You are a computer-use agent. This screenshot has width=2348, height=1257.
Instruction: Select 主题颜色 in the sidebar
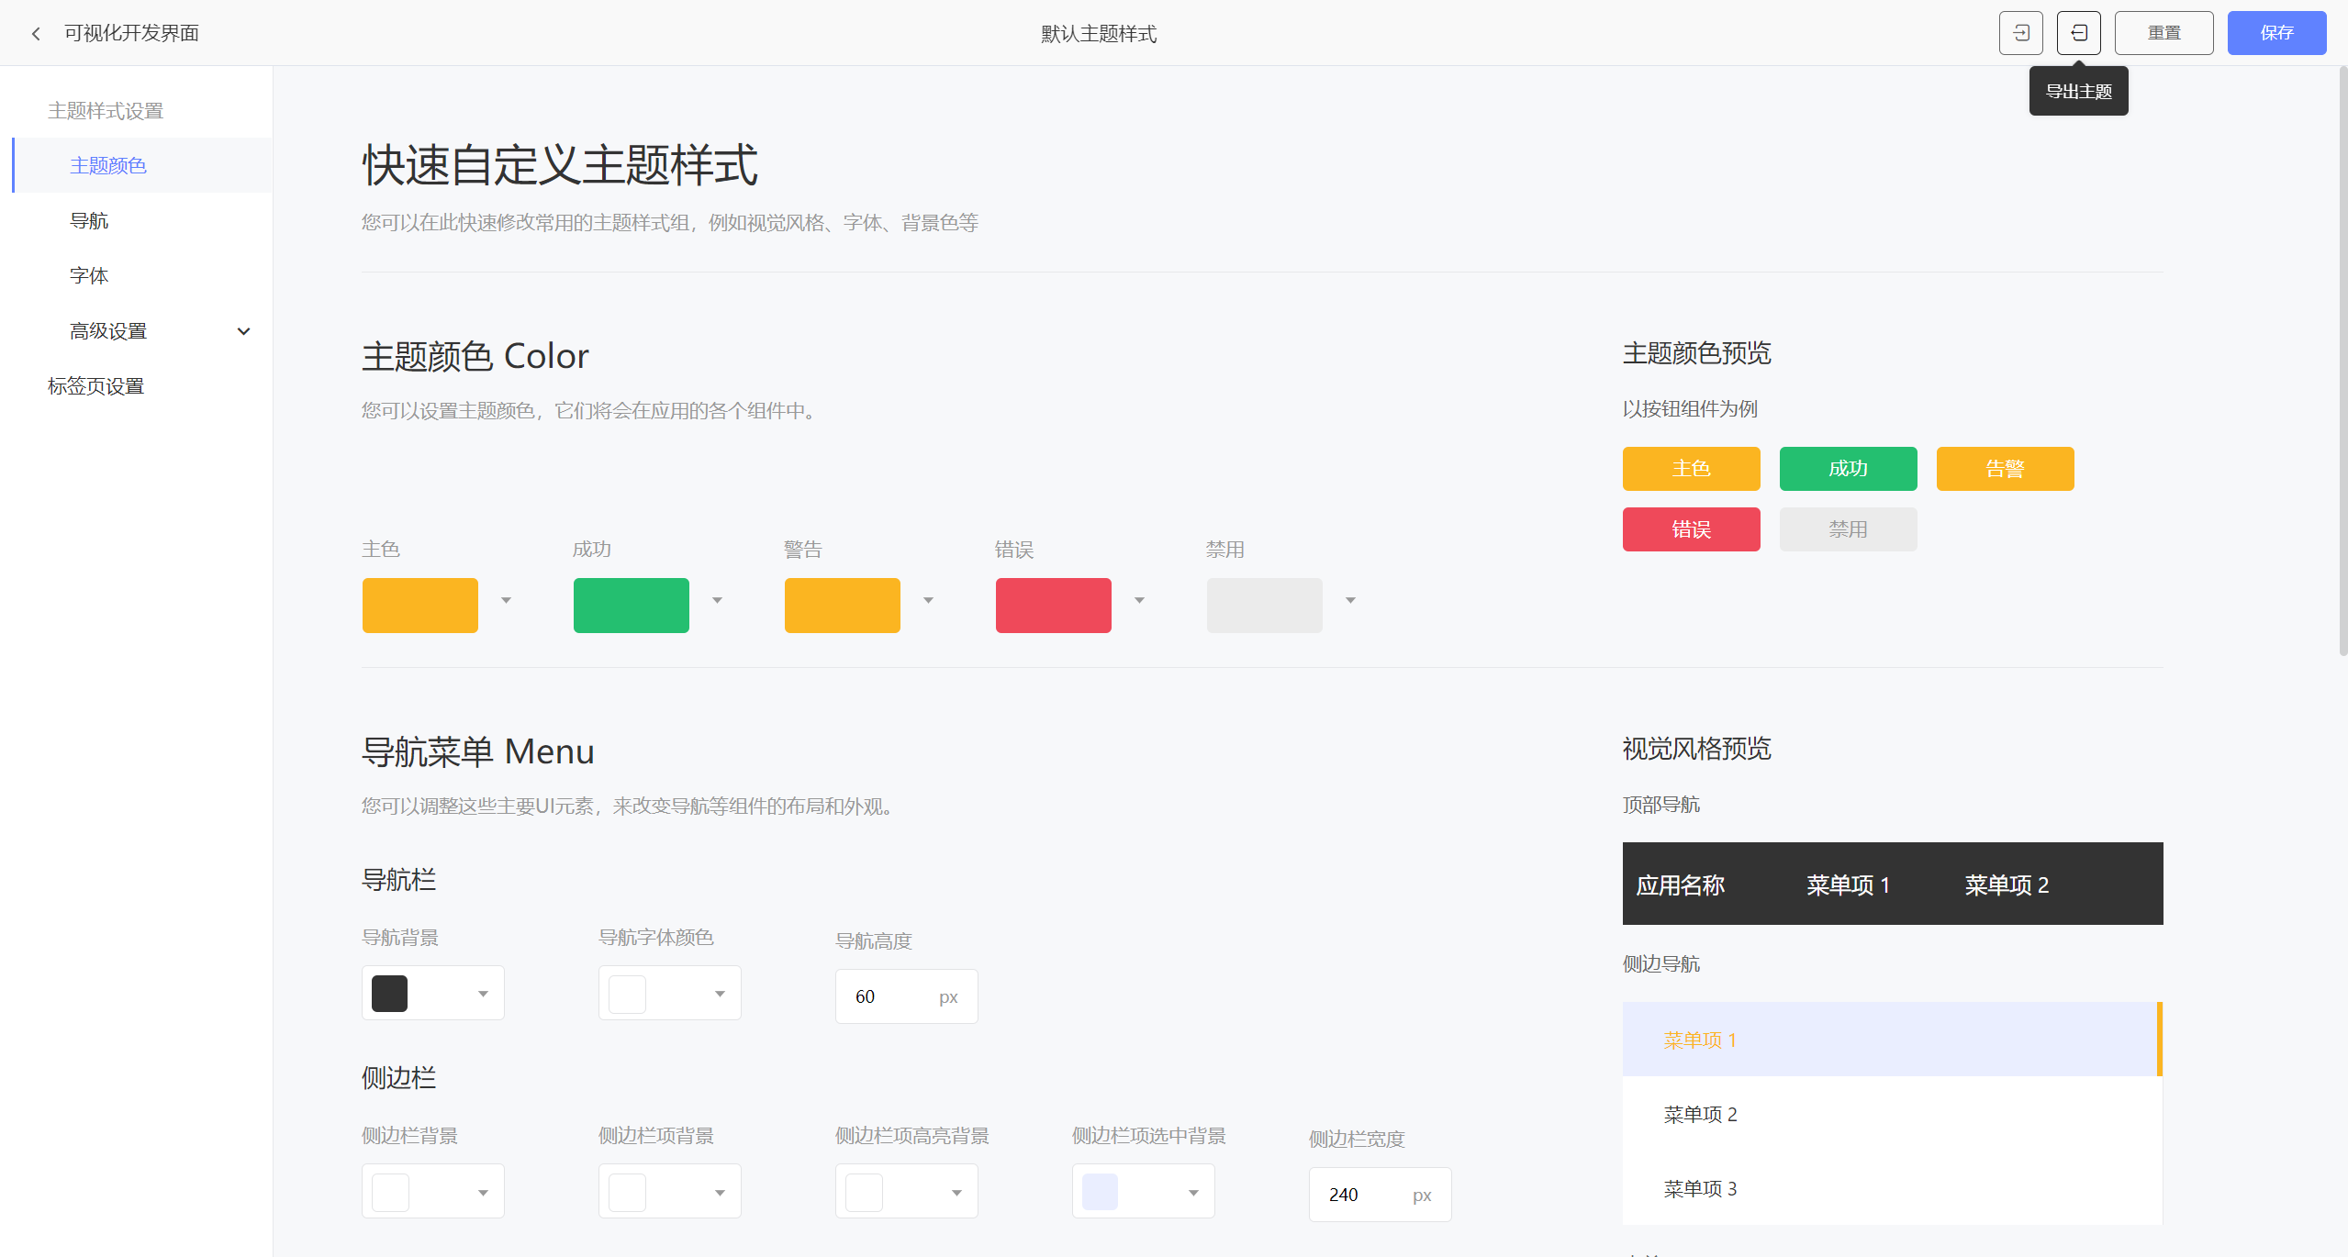142,165
